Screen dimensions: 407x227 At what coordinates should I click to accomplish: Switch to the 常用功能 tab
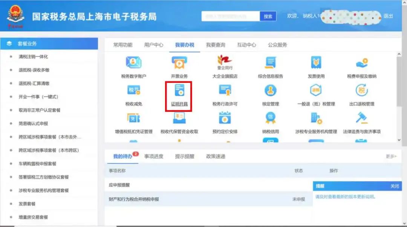click(123, 45)
